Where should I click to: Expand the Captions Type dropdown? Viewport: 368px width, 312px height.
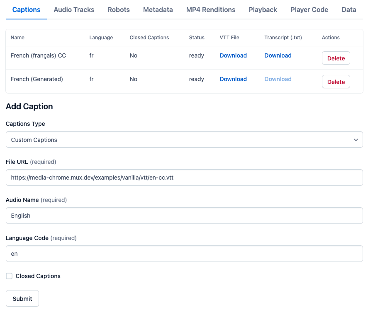click(x=184, y=139)
